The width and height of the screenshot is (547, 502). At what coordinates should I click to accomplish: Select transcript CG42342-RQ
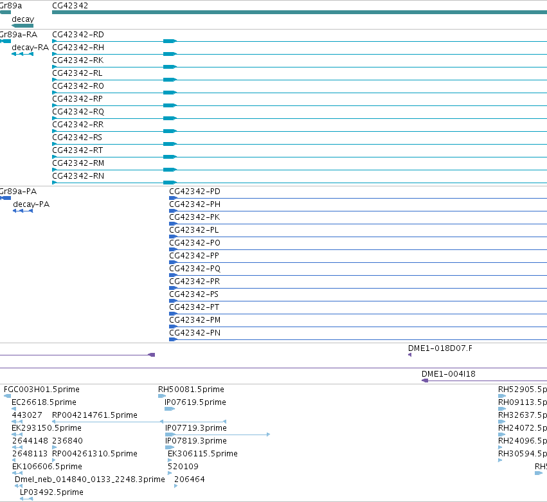tap(78, 112)
